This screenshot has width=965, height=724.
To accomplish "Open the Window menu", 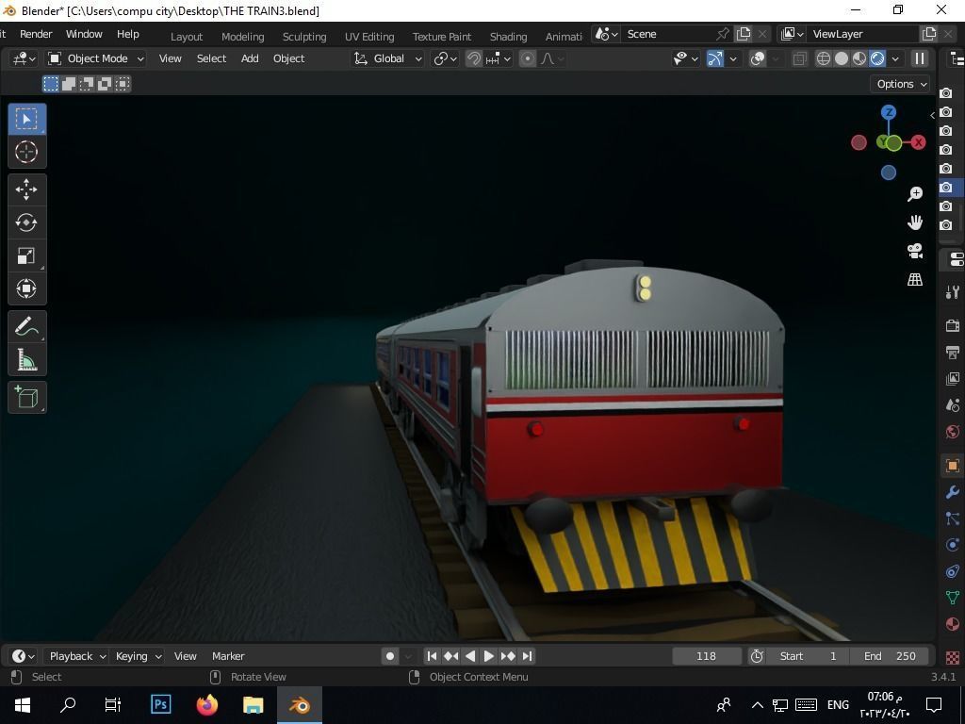I will coord(84,35).
